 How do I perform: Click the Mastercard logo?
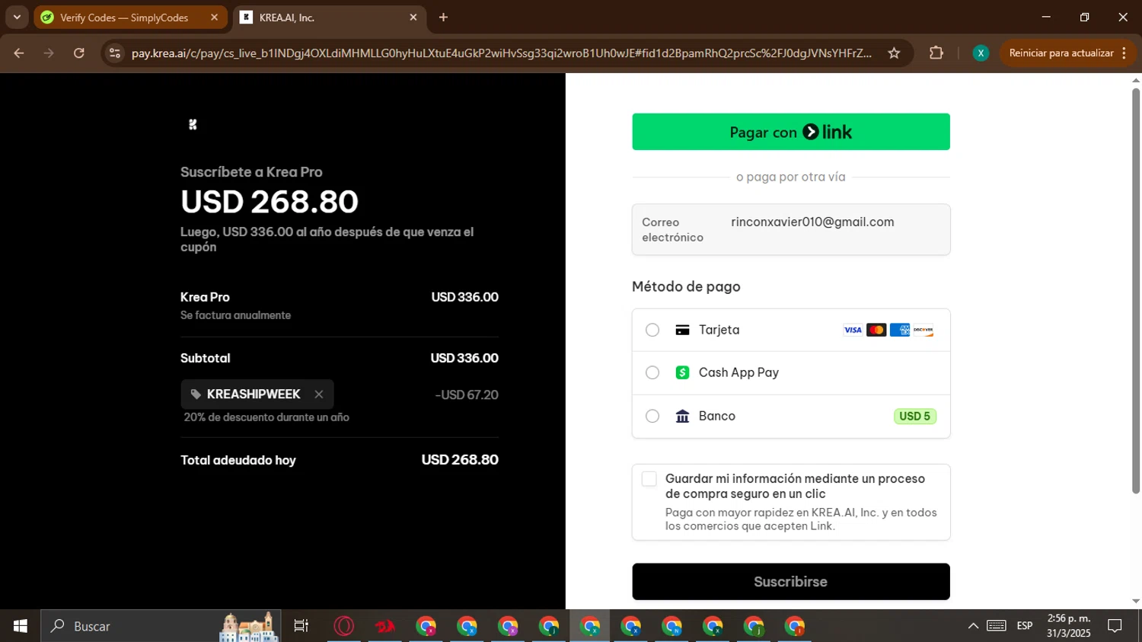click(x=876, y=330)
